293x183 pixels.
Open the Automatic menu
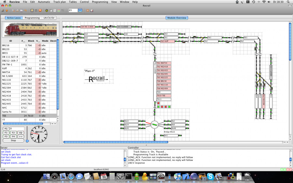[x=44, y=2]
